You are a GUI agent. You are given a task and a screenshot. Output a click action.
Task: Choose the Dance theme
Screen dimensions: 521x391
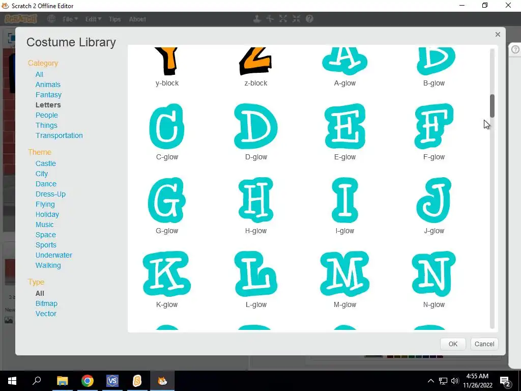[x=46, y=184]
